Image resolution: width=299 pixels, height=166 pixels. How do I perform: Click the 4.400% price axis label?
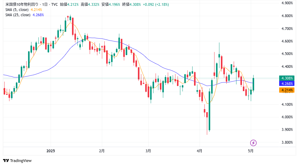point(287,66)
